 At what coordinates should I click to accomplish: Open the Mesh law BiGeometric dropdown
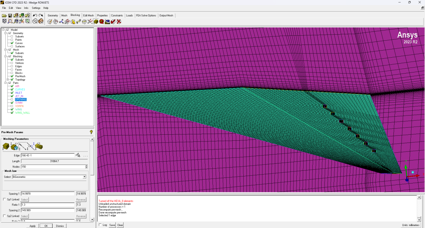pos(84,177)
